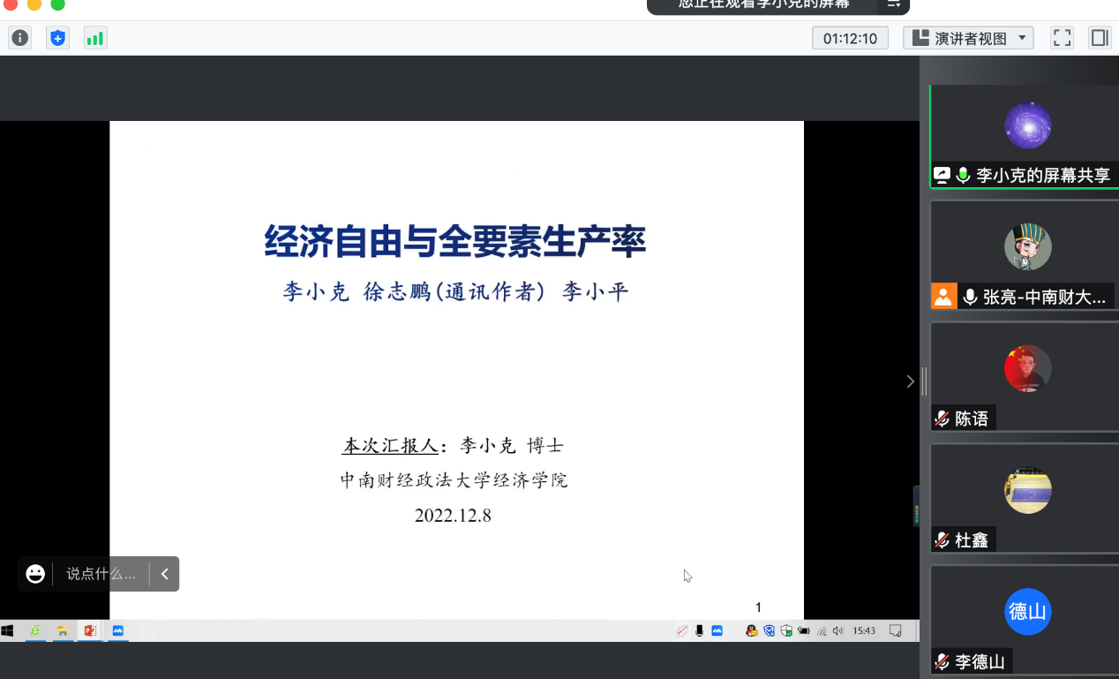The width and height of the screenshot is (1119, 679).
Task: Click the meeting information icon
Action: (x=19, y=38)
